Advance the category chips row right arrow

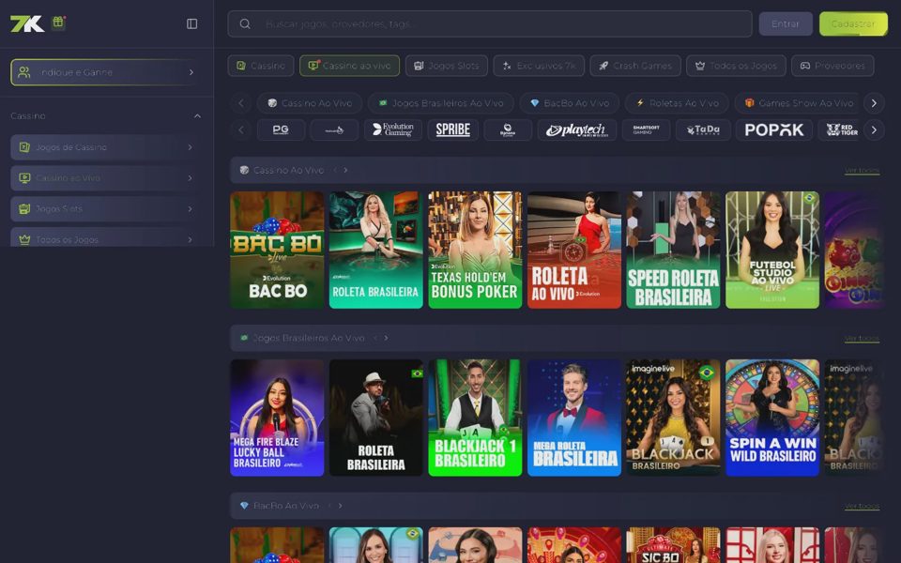[x=874, y=103]
